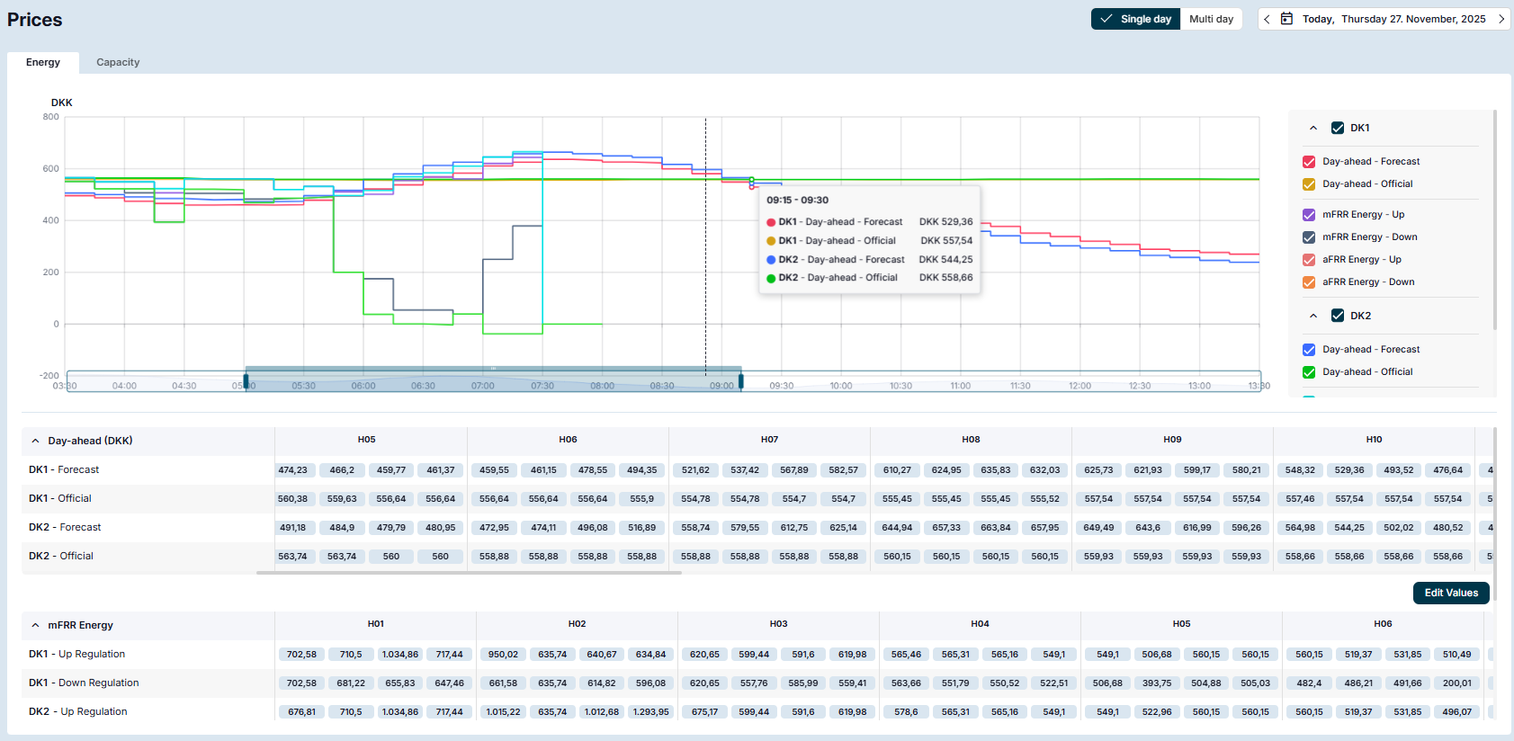Collapse the Day-ahead (DKK) table section

35,441
